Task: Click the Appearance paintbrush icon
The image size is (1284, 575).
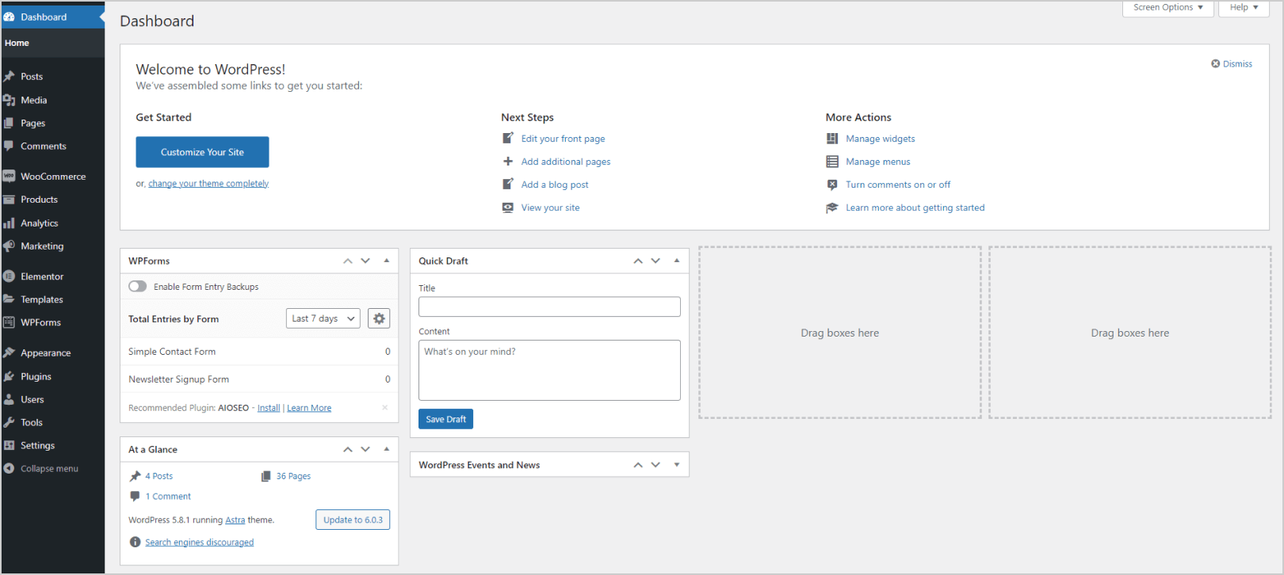Action: tap(9, 353)
